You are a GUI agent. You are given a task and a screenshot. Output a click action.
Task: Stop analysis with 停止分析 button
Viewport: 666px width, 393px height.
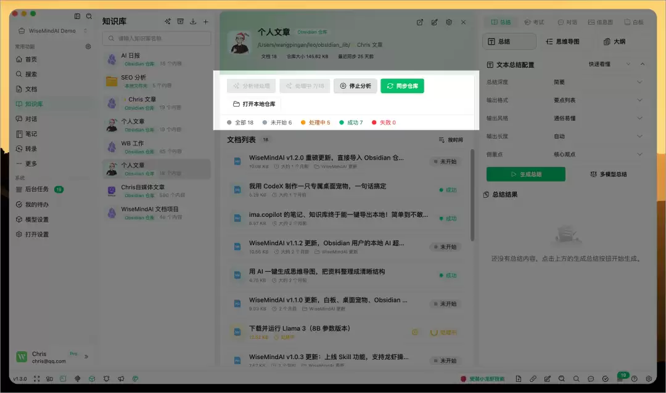click(x=355, y=86)
